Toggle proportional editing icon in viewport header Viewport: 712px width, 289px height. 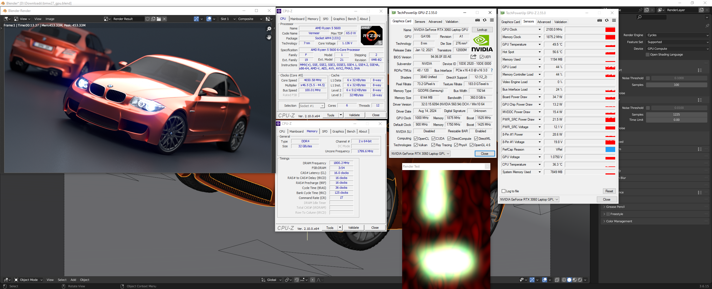313,280
